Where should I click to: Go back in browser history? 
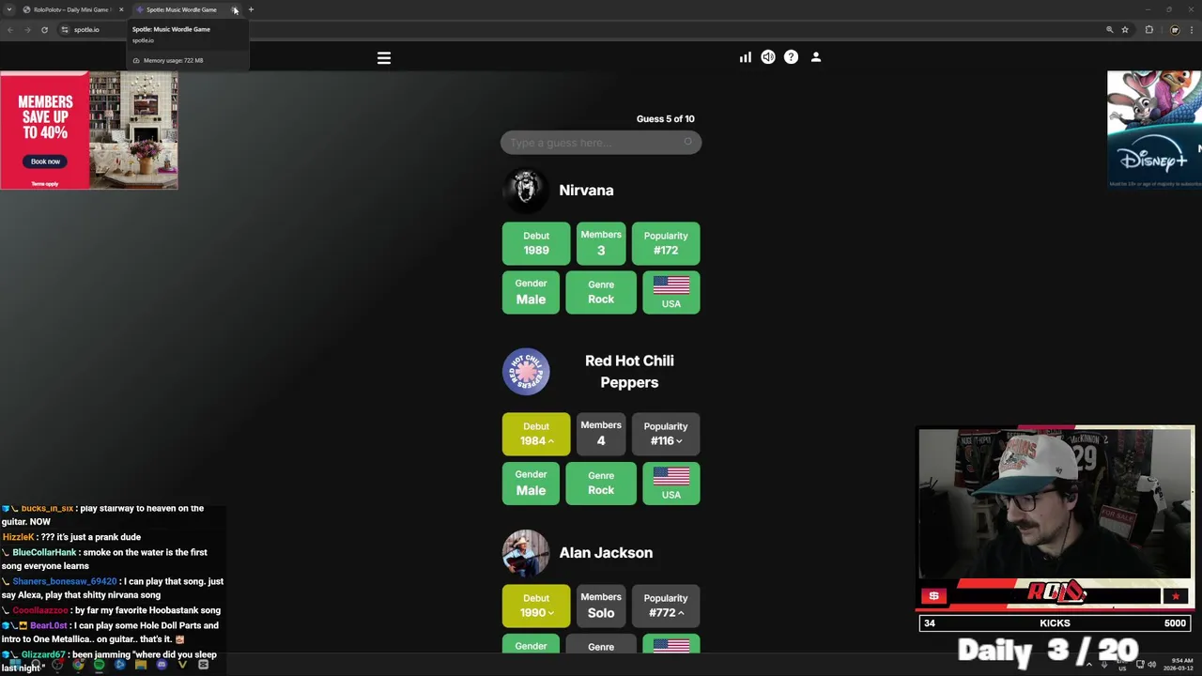coord(10,29)
